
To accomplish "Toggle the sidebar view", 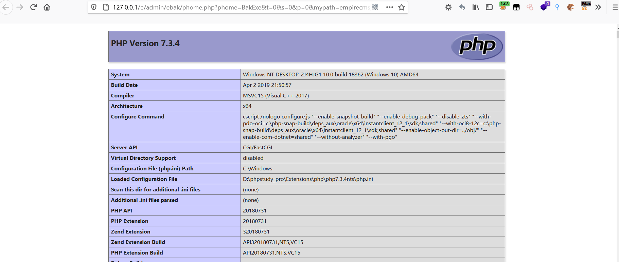I will coord(489,7).
